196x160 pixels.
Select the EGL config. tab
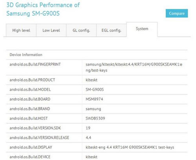[111, 30]
